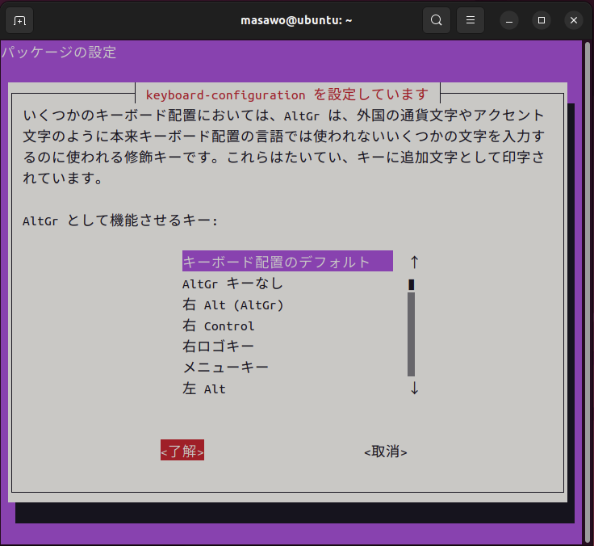Image resolution: width=594 pixels, height=546 pixels.
Task: Click the keyboard-configuration dialog title
Action: tap(287, 94)
